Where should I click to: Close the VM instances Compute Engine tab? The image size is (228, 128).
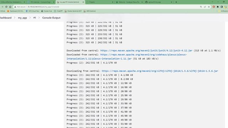[54, 2]
